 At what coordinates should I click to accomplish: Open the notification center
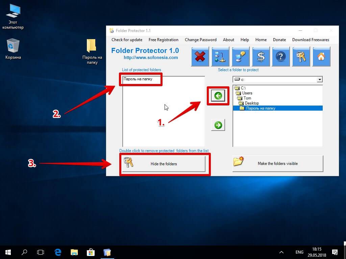(335, 252)
